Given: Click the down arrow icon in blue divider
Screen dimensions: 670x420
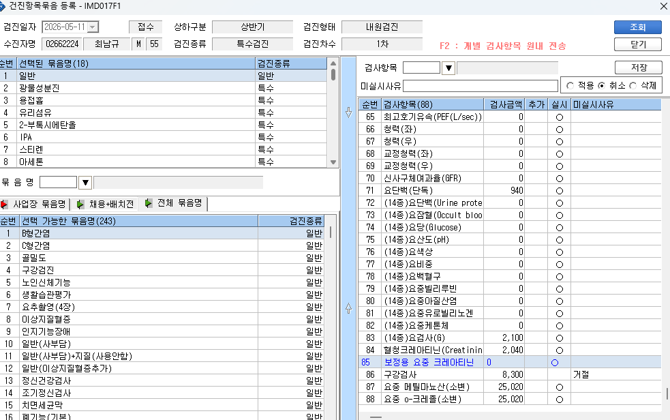Looking at the screenshot, I should [x=349, y=112].
